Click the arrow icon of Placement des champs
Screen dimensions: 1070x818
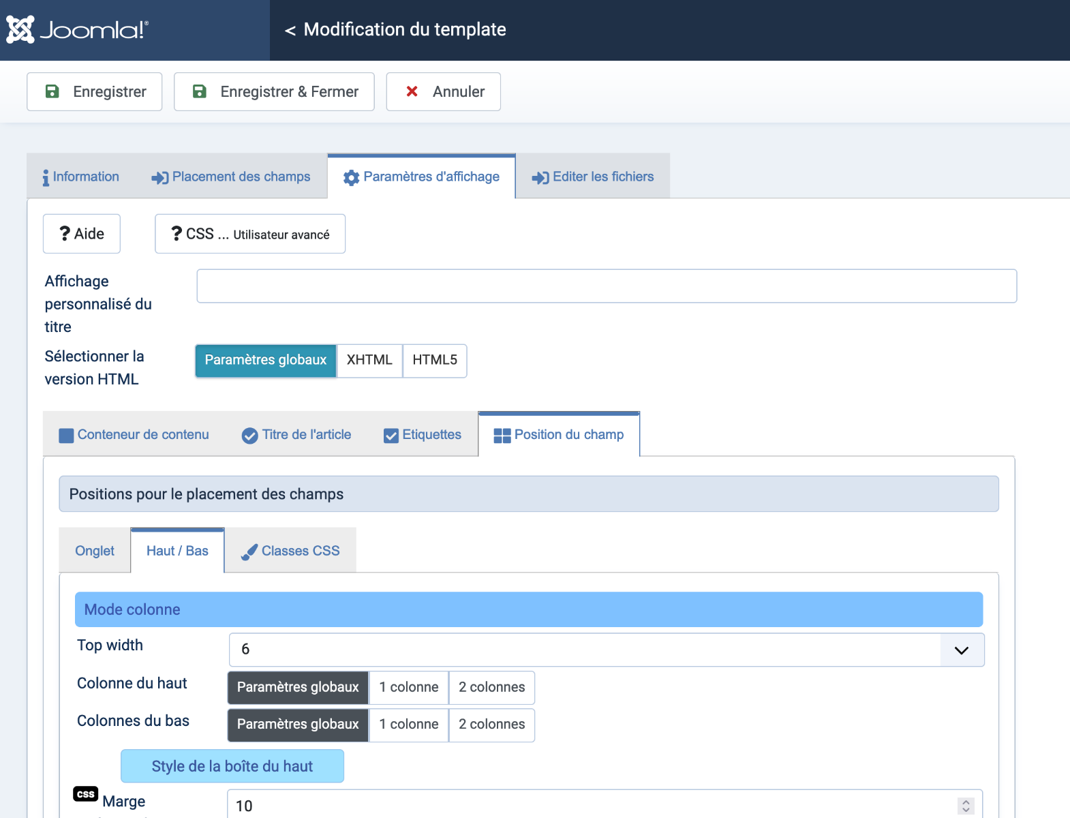[x=160, y=177]
